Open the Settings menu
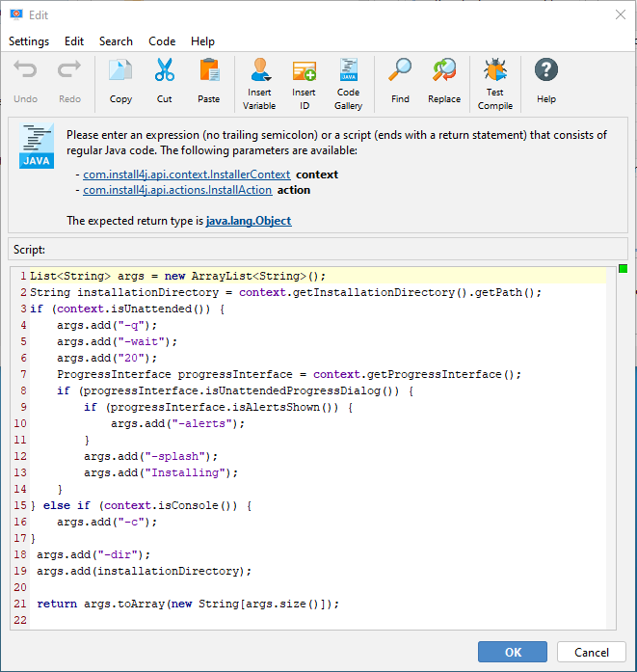 tap(29, 41)
